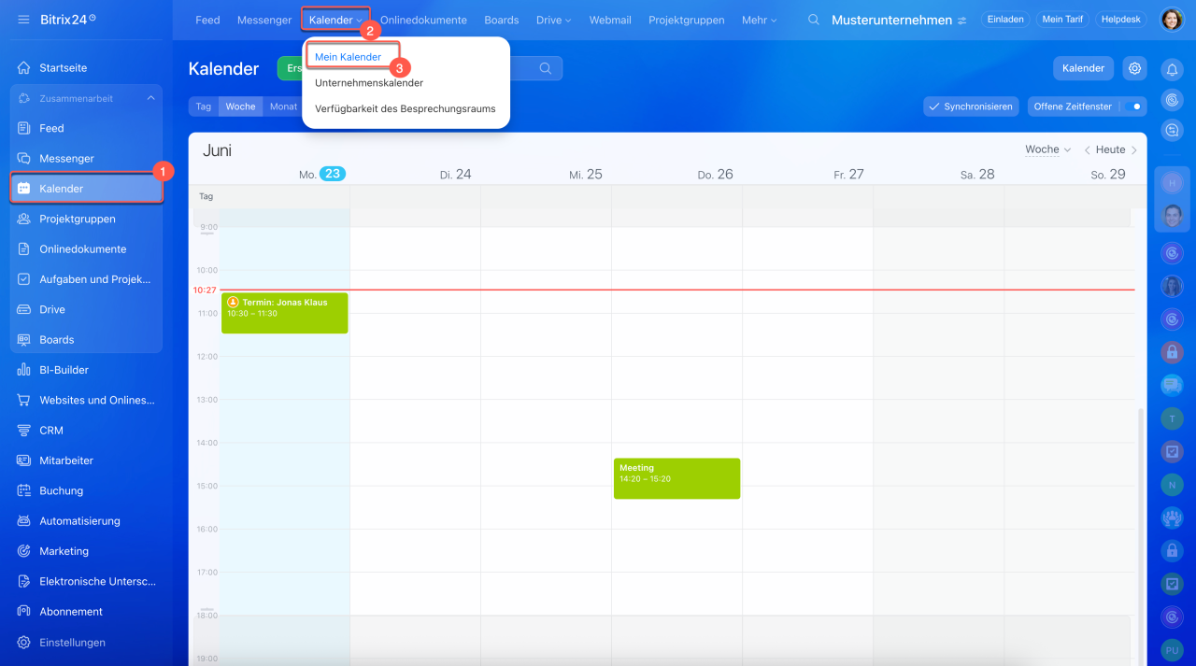The image size is (1196, 666).
Task: Go to next week arrow beside Heute
Action: (x=1134, y=150)
